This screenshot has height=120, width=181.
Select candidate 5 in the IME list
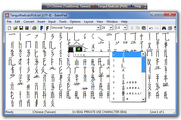coord(127,77)
